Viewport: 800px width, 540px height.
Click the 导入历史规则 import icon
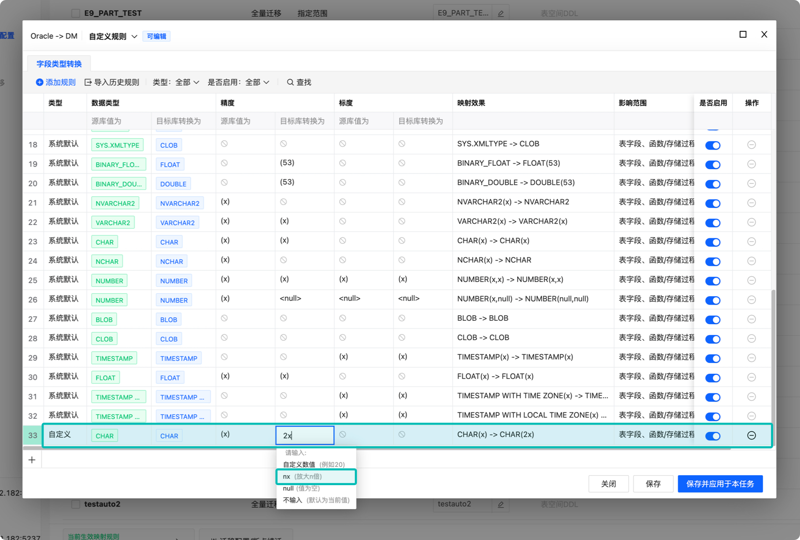(88, 82)
